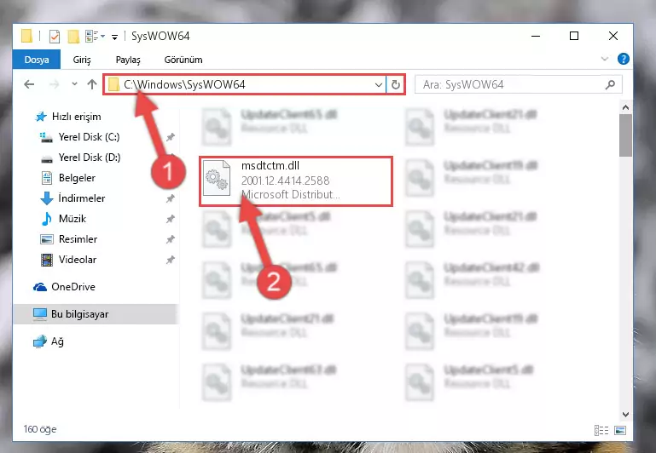Click the vertical scrollbar up arrow
The image size is (656, 453).
(625, 108)
